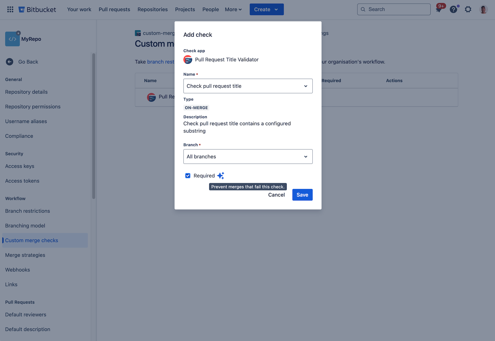495x341 pixels.
Task: Save the new merge check
Action: pos(302,195)
